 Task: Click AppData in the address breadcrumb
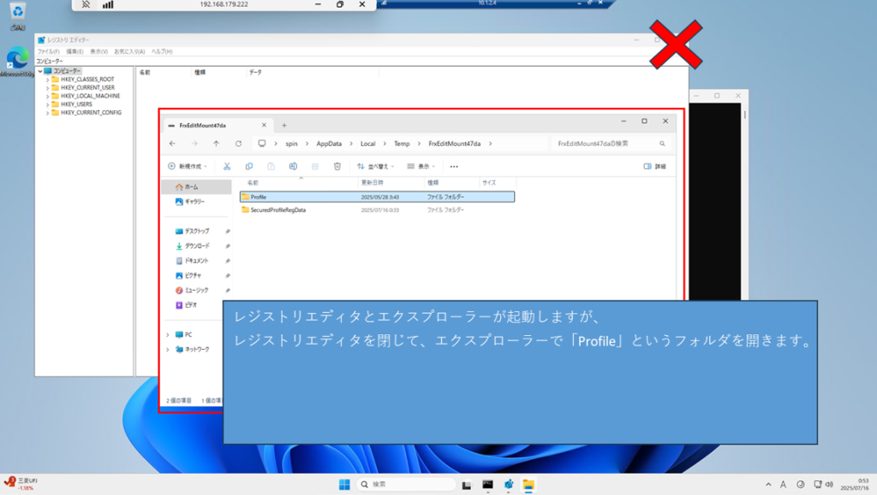pos(329,144)
